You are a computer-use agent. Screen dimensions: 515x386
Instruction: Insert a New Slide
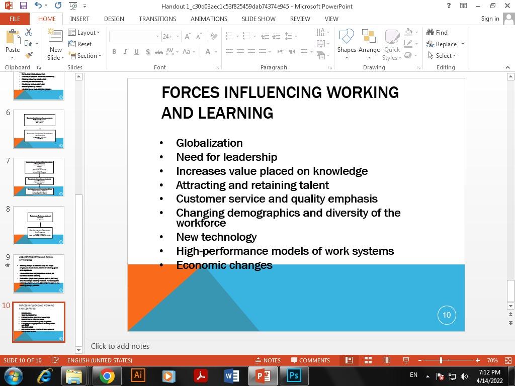[55, 44]
